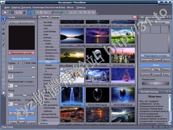Expand the Глубина arrow
Screen dimensions: 173x130
click(x=18, y=63)
